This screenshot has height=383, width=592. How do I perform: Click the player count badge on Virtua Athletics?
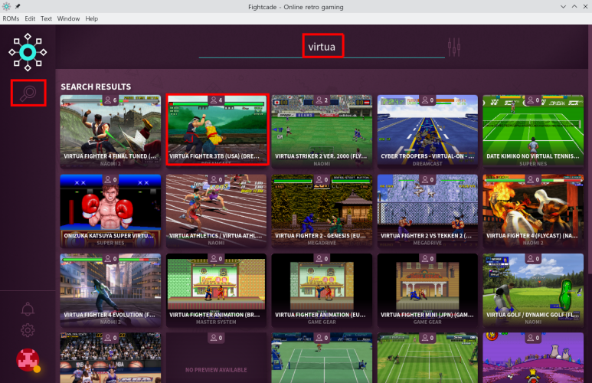click(216, 179)
